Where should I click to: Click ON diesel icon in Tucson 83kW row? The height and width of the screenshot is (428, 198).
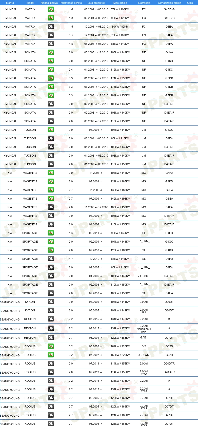point(51,138)
